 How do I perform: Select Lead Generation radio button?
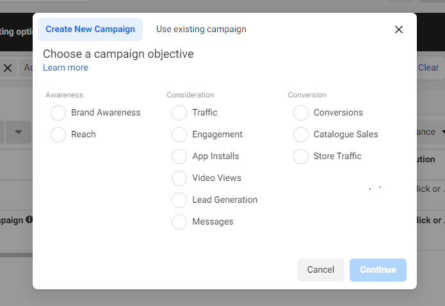tap(179, 200)
